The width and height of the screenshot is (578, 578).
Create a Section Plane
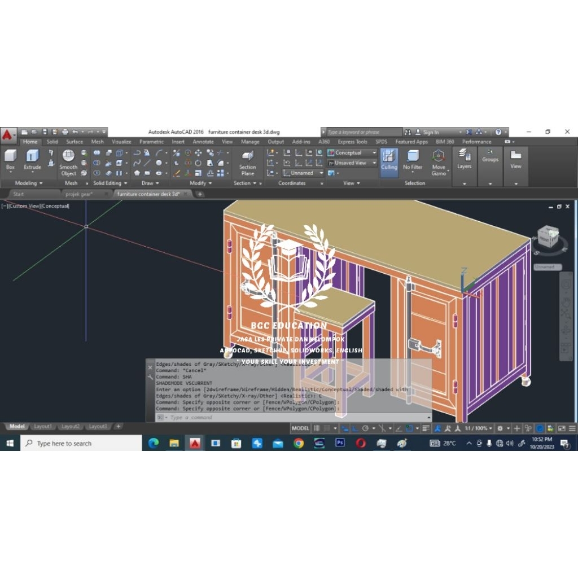pyautogui.click(x=247, y=163)
